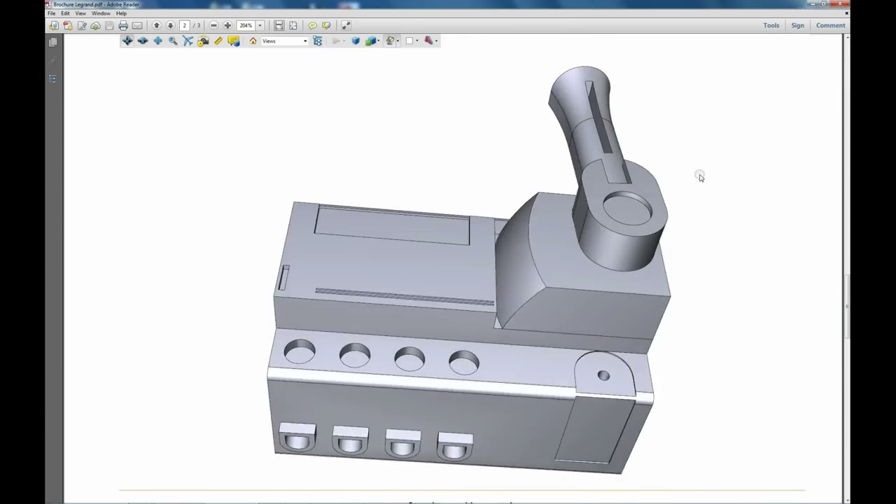The image size is (896, 504).
Task: Click the page number field
Action: [185, 25]
